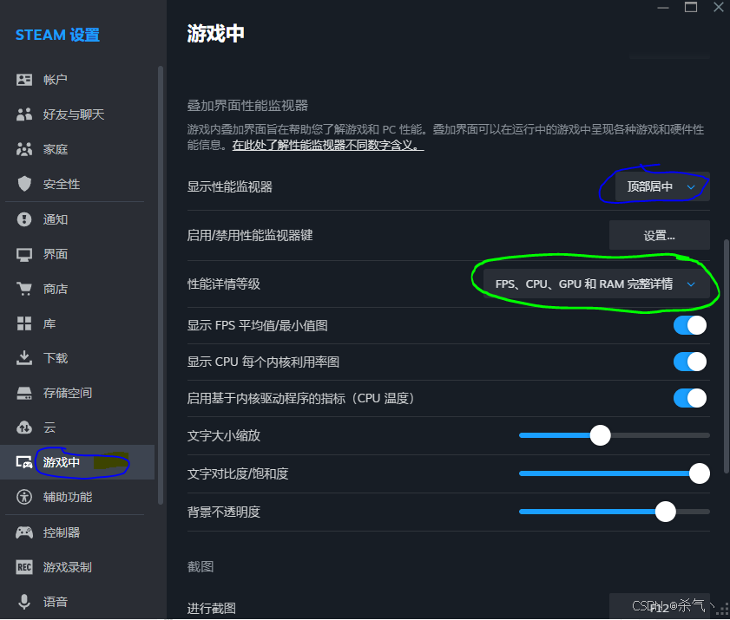This screenshot has width=730, height=620.
Task: Click the 设置 performance monitor keys button
Action: pyautogui.click(x=659, y=234)
